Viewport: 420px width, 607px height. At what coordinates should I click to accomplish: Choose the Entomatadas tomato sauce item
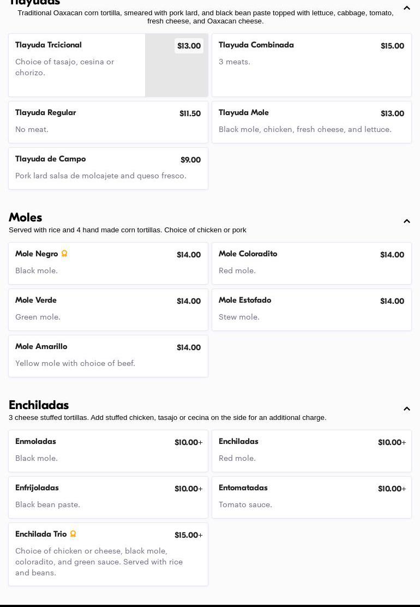point(311,497)
